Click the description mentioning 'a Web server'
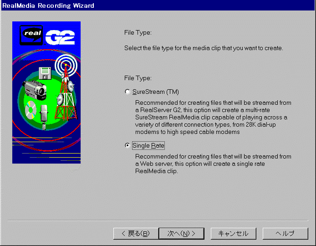 coord(213,164)
